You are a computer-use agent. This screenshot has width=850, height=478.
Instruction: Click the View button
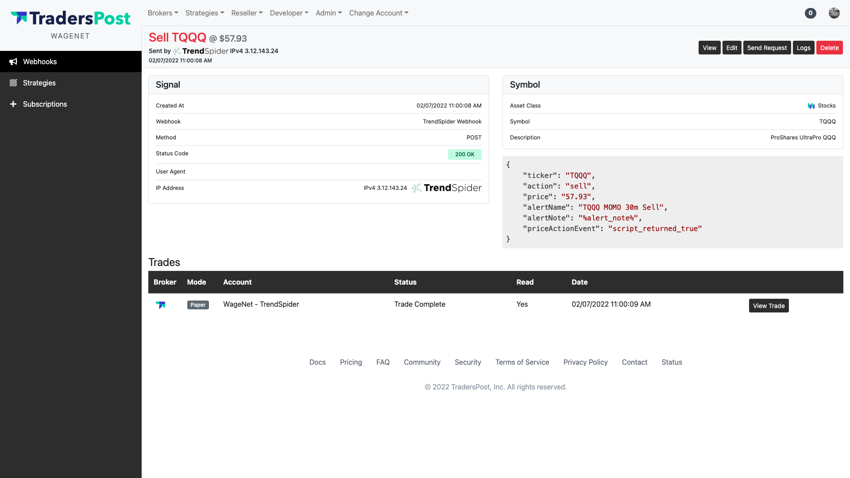(709, 48)
